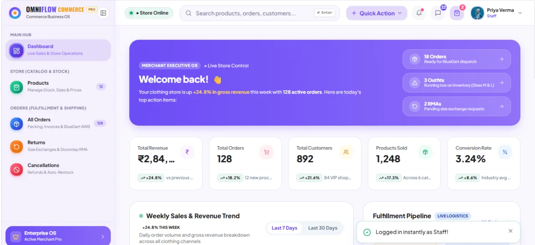The image size is (535, 245).
Task: Click the arrow on 18 Orders card
Action: [502, 59]
